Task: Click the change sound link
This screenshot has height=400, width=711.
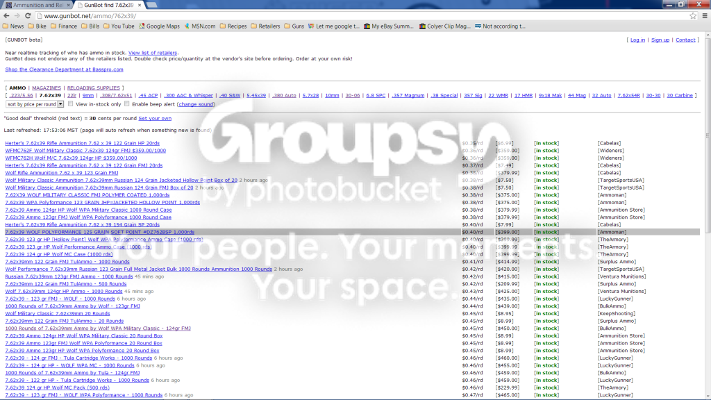Action: click(x=196, y=104)
